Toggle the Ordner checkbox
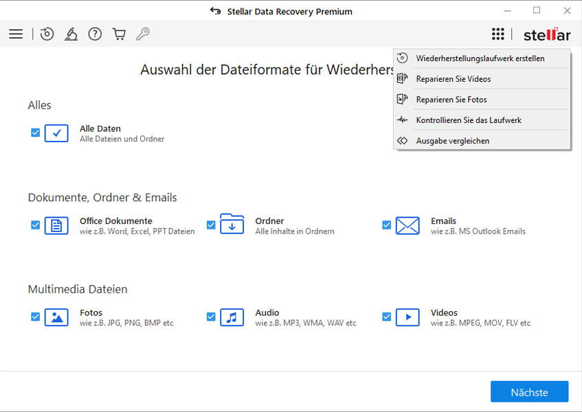The height and width of the screenshot is (412, 582). (x=211, y=225)
